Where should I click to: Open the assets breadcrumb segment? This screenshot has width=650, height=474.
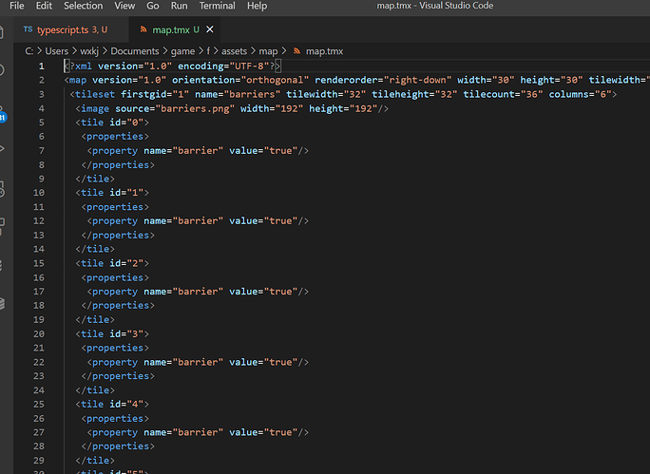234,51
